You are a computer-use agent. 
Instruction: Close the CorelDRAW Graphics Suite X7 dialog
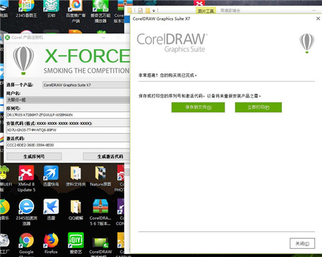coord(318,19)
